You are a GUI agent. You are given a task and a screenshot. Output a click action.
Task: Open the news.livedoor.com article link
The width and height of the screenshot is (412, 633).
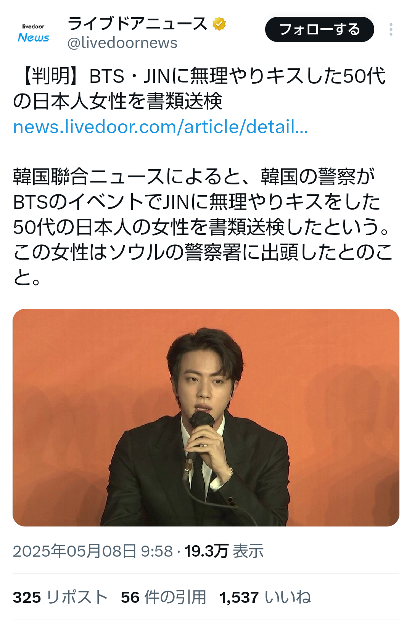pos(160,127)
